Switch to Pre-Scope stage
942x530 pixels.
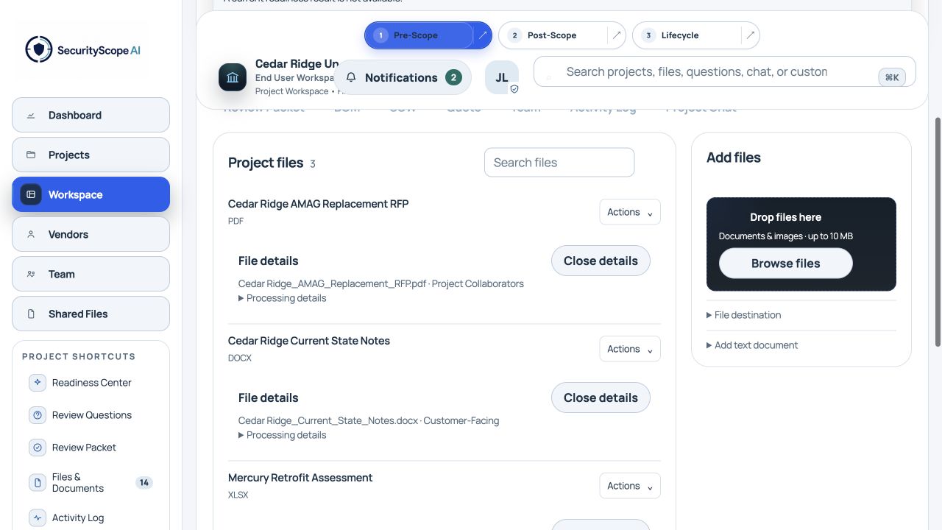[419, 35]
